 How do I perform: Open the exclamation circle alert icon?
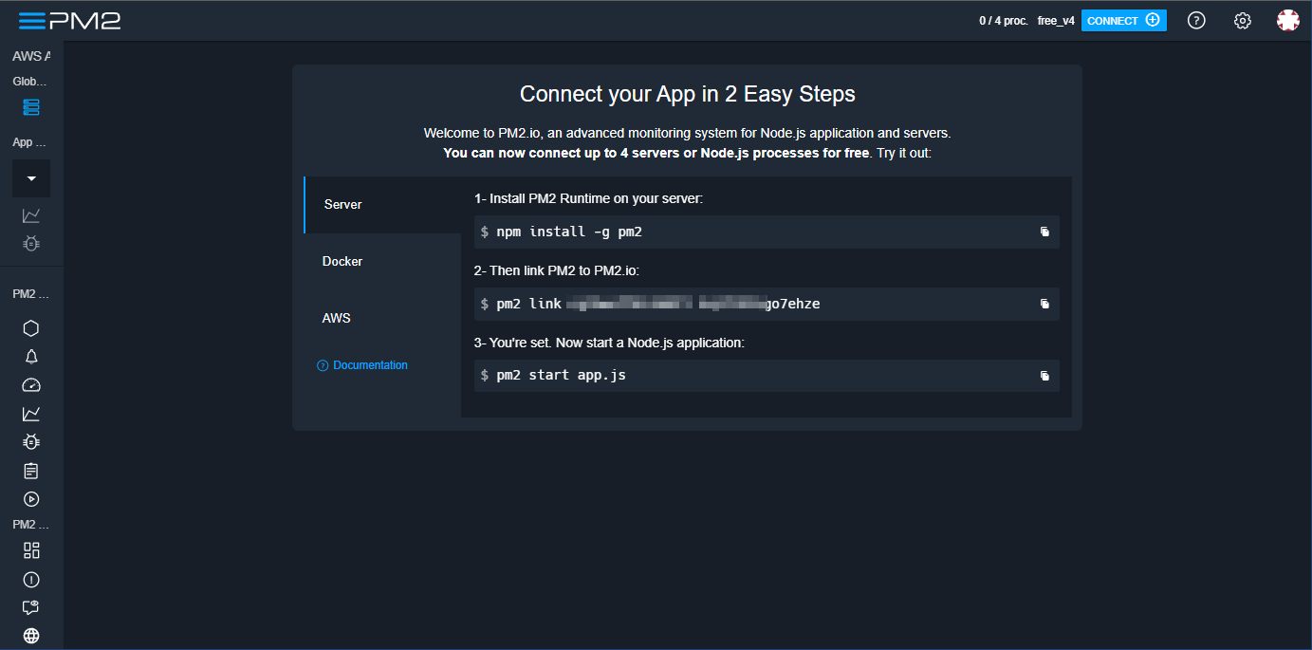[x=31, y=579]
